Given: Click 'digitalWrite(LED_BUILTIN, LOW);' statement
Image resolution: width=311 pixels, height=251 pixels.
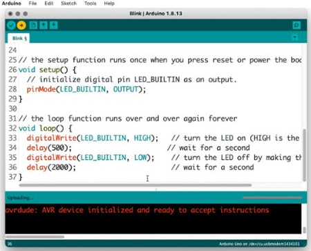Looking at the screenshot, I should (x=91, y=158).
